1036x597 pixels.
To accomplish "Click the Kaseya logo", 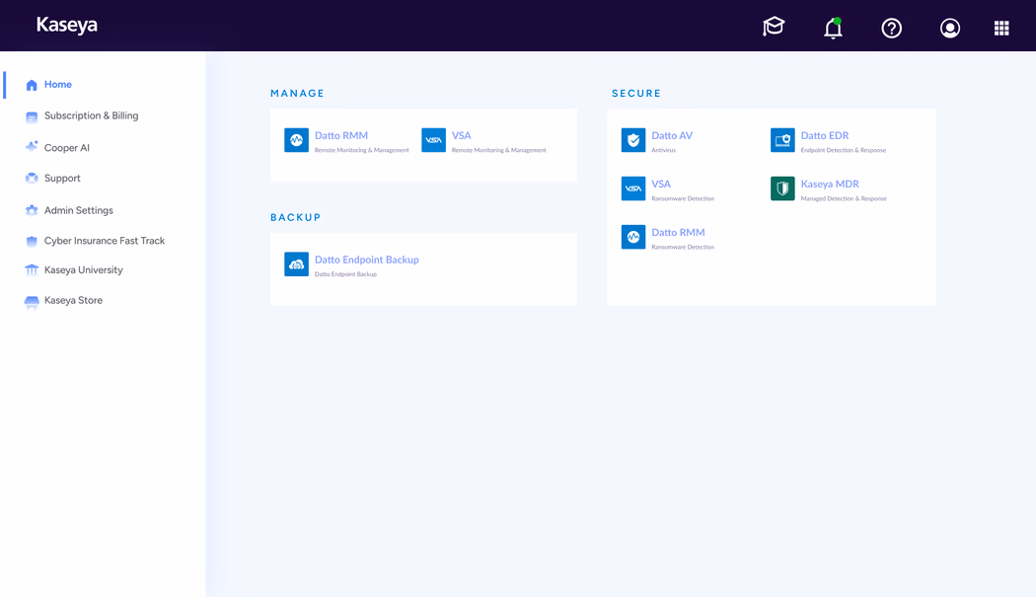I will [x=67, y=25].
